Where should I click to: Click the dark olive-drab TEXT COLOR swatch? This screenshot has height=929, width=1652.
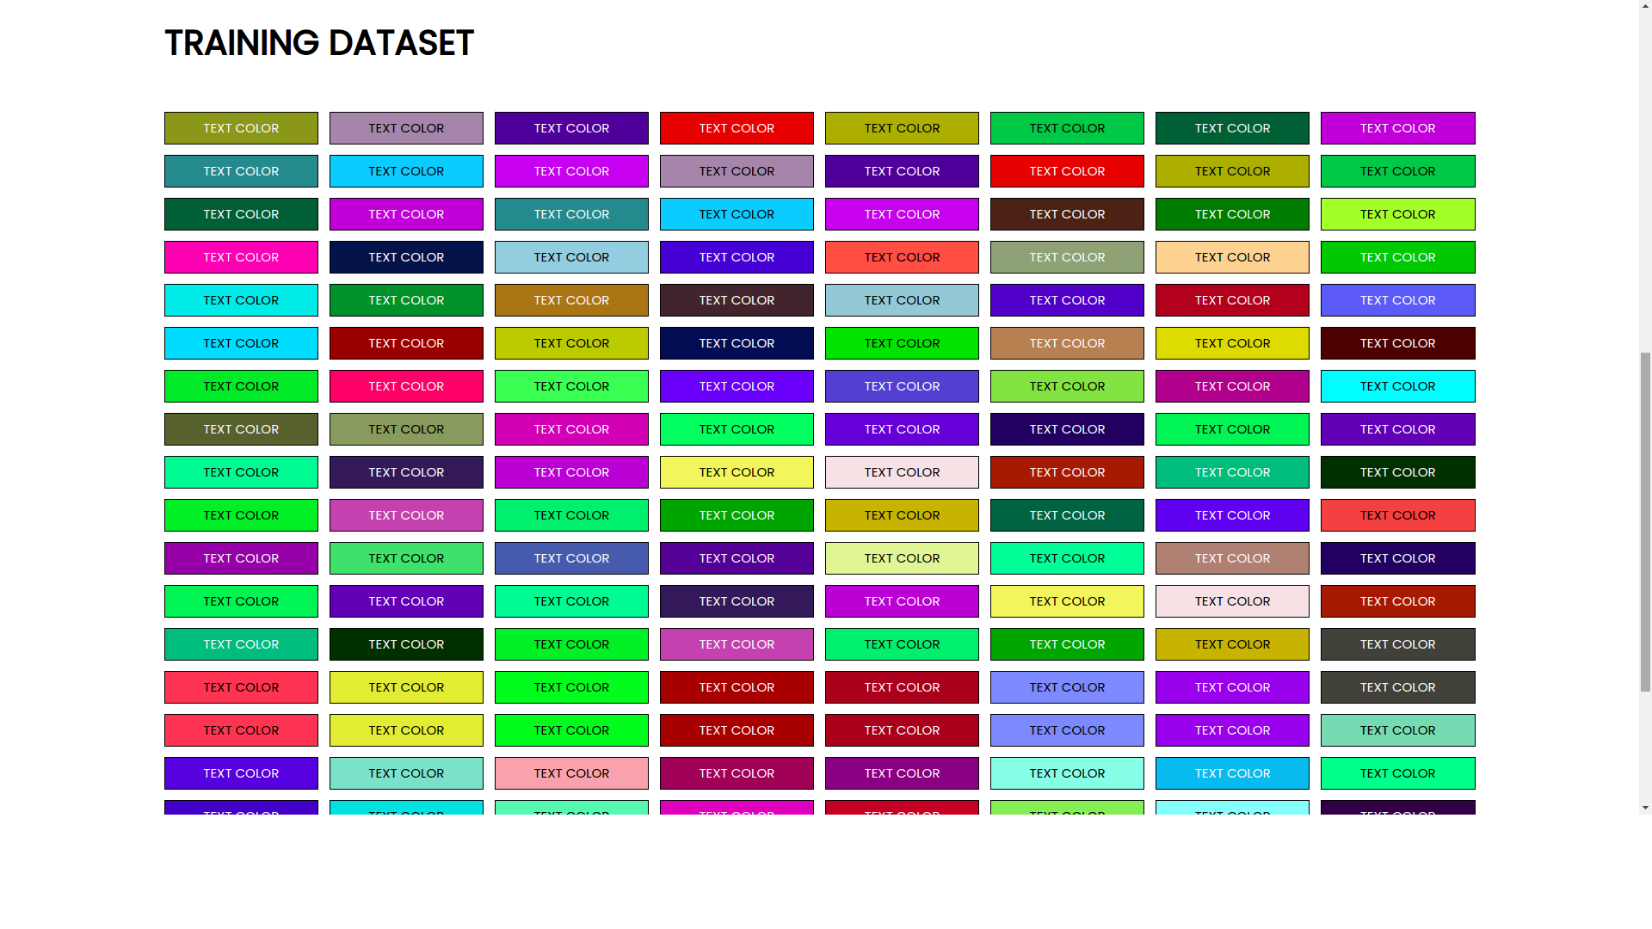coord(241,429)
